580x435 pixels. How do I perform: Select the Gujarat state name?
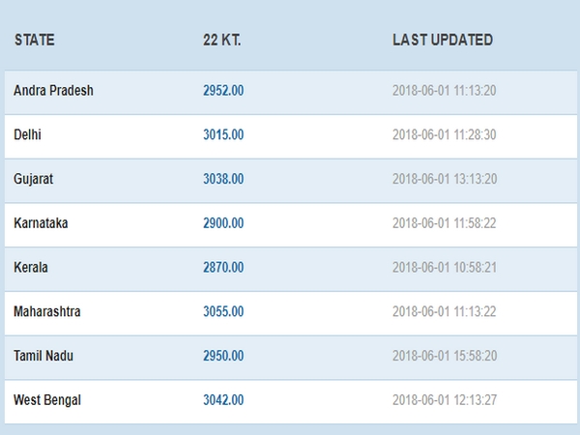(x=34, y=179)
